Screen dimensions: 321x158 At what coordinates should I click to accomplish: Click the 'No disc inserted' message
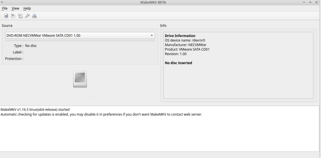178,63
